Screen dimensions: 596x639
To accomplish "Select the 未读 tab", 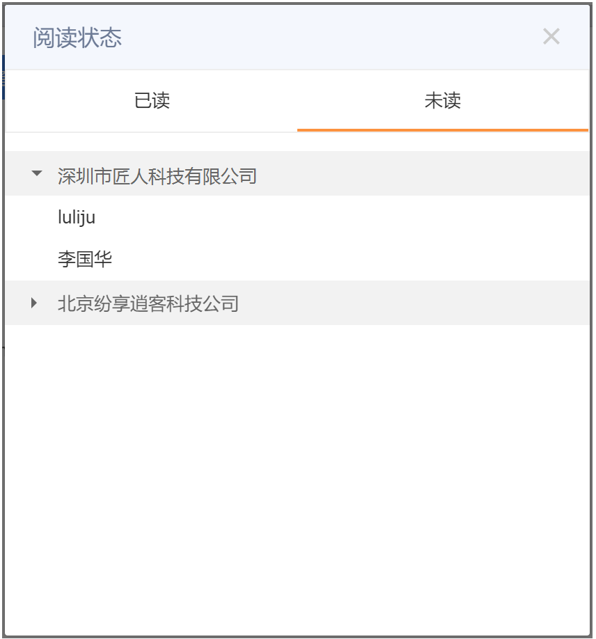I will [x=443, y=101].
